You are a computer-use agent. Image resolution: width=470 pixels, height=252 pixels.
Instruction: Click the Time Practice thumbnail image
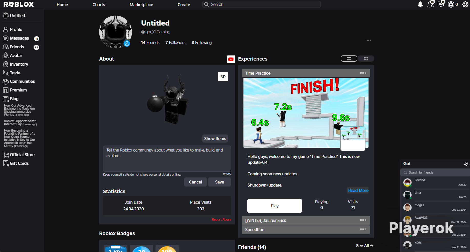306,113
